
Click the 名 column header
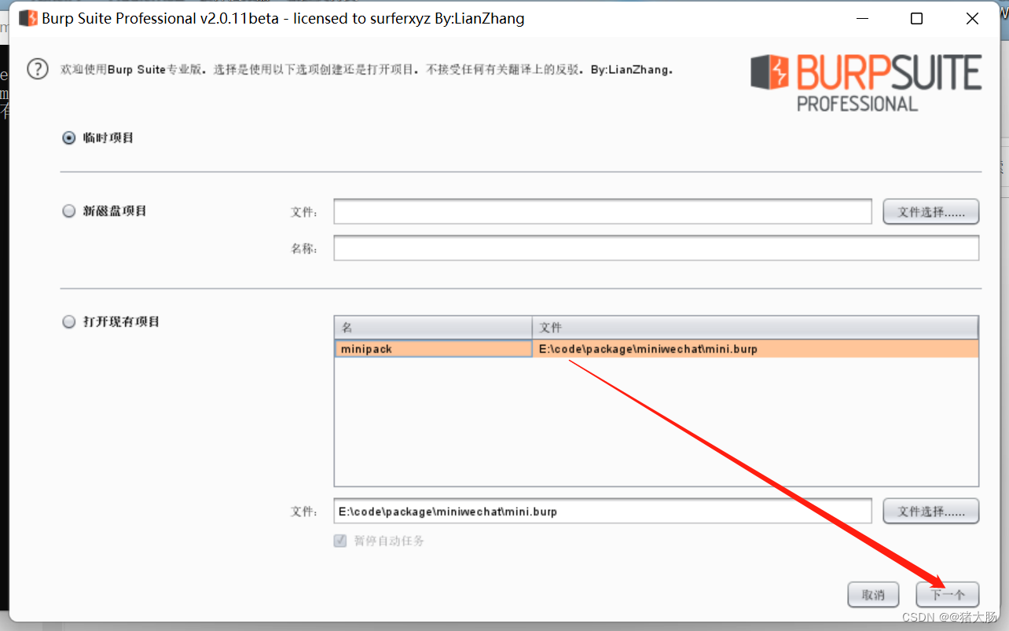[434, 328]
